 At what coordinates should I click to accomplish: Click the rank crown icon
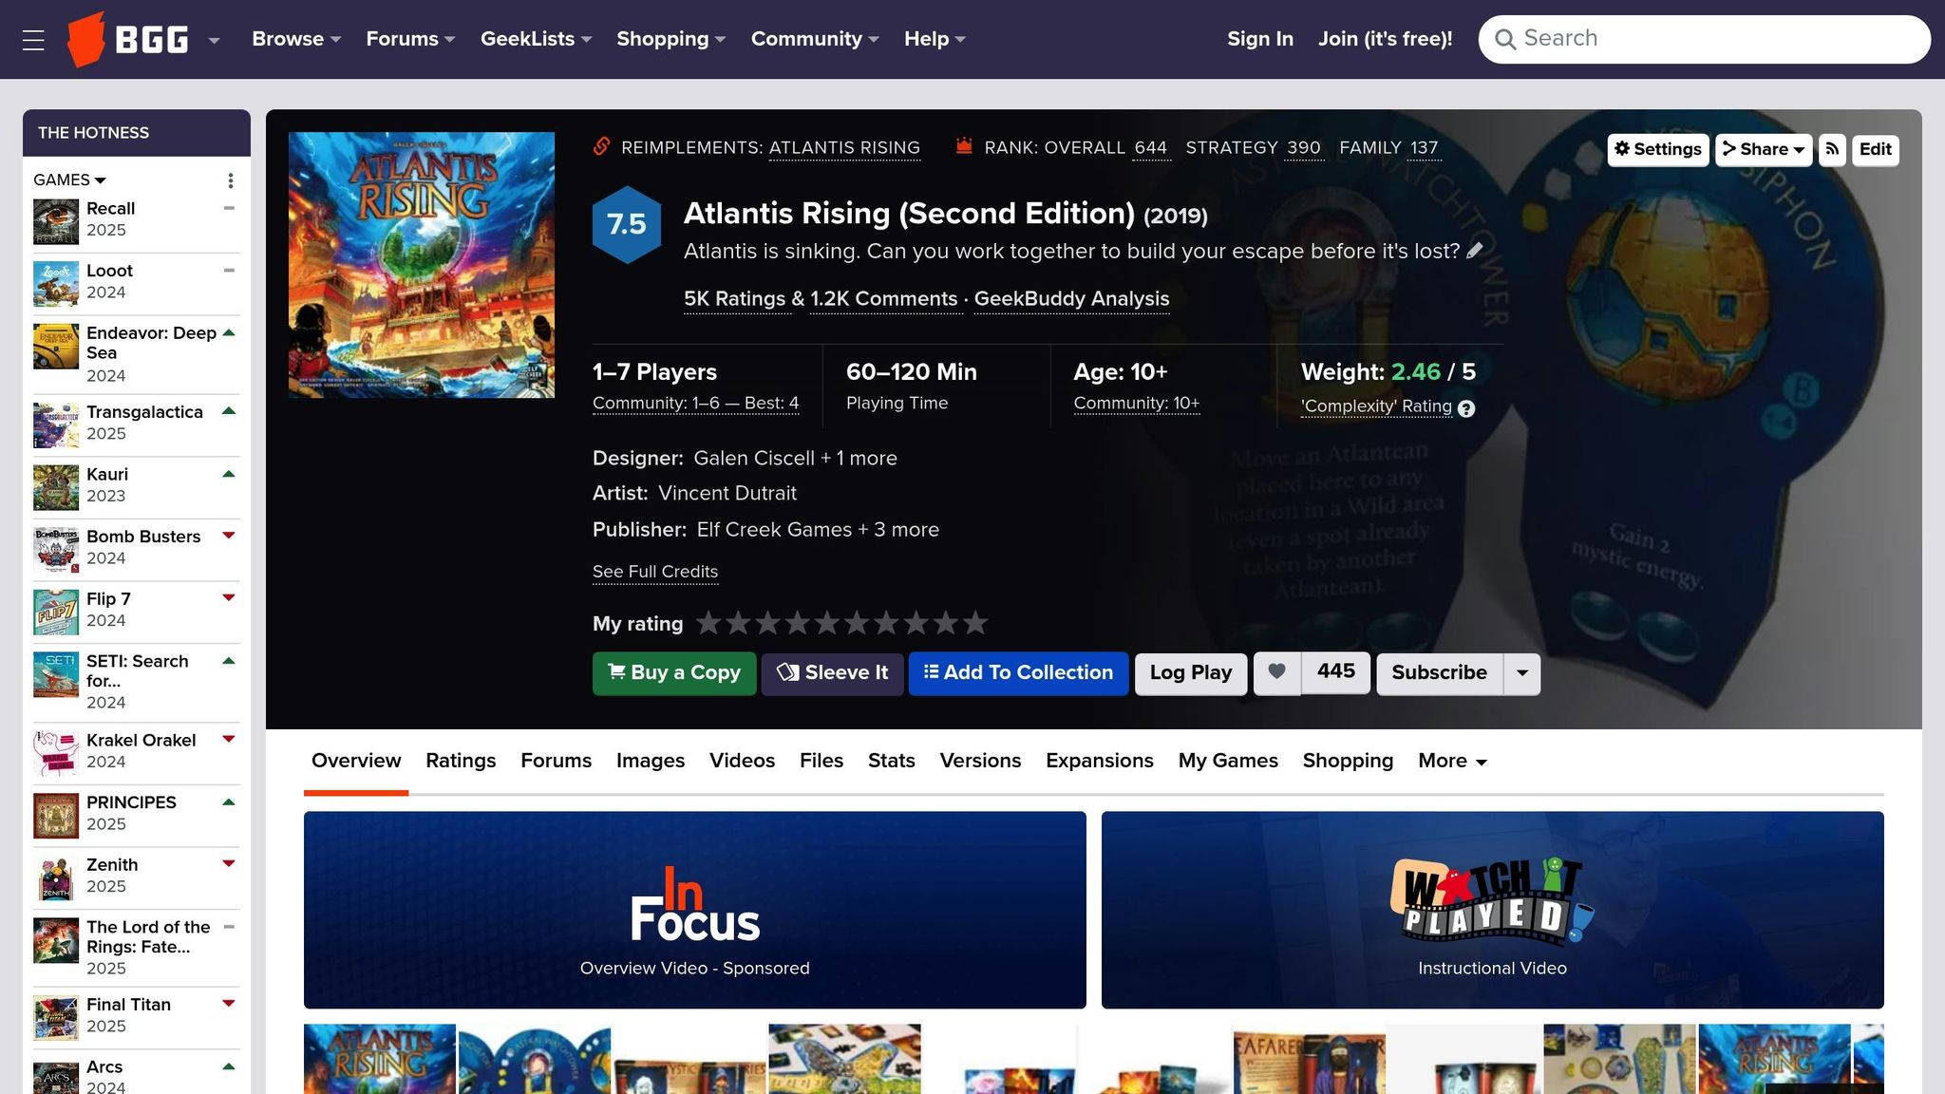(x=964, y=146)
